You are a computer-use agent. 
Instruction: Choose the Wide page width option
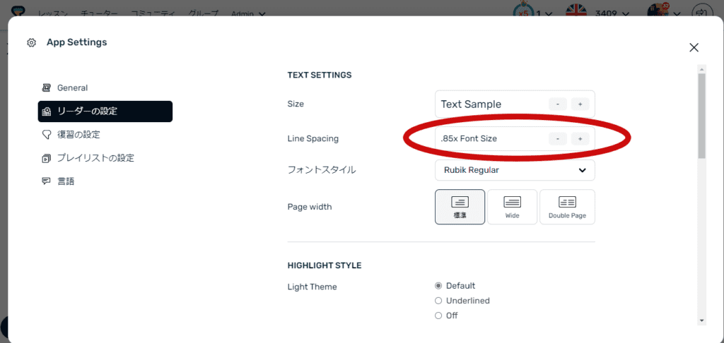click(513, 206)
